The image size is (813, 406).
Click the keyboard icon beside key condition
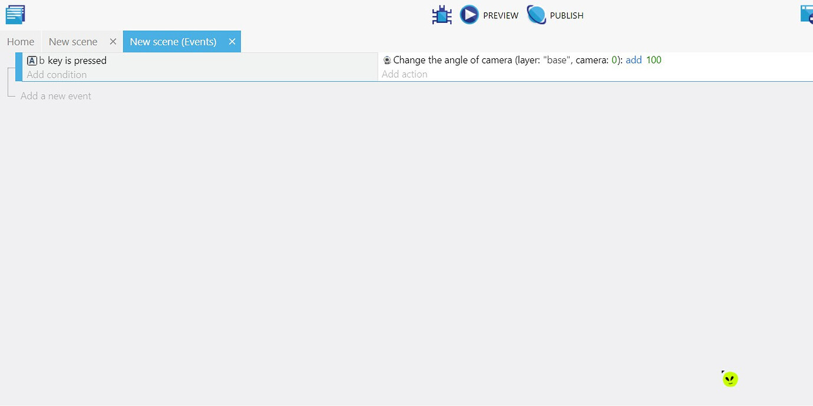[32, 61]
